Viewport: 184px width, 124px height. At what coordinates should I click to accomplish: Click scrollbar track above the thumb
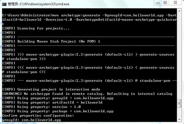point(179,55)
